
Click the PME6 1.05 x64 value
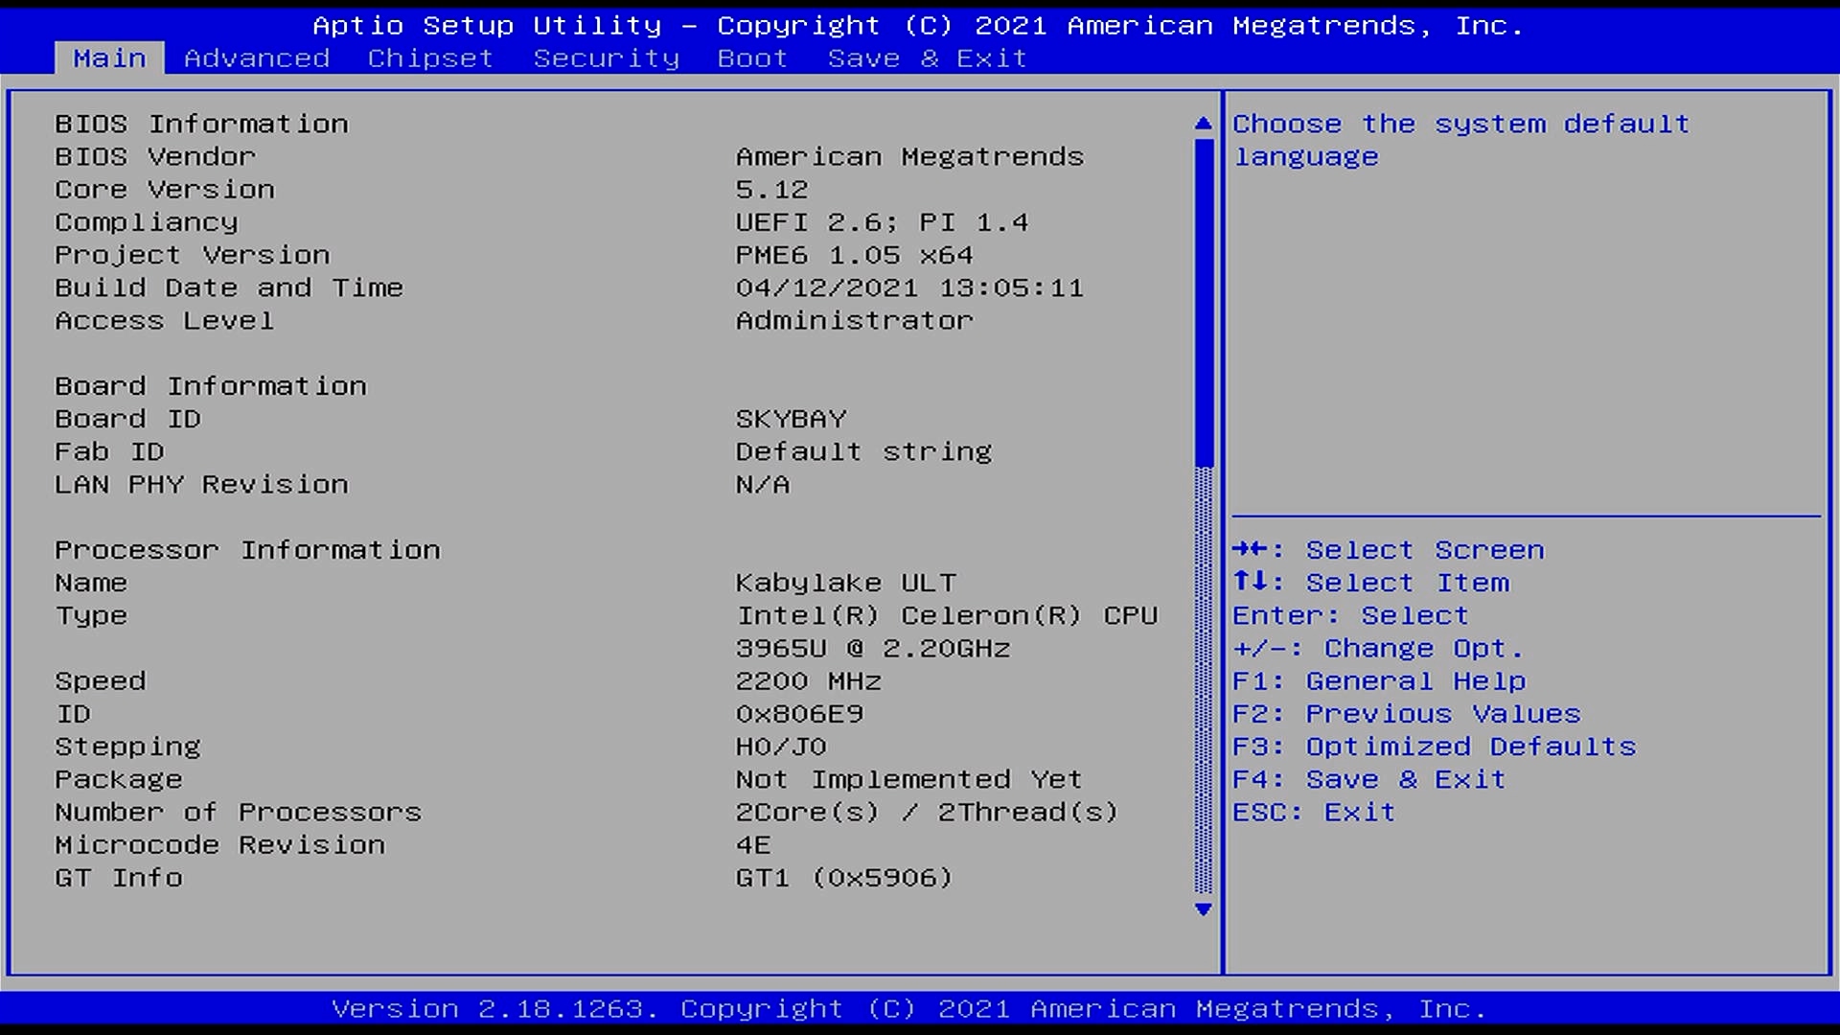(x=854, y=255)
